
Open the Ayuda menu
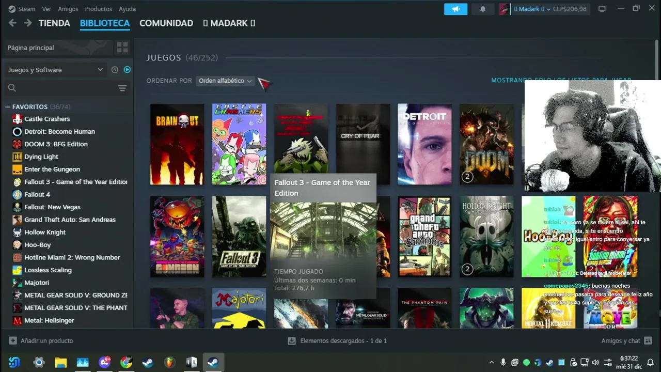(x=127, y=9)
